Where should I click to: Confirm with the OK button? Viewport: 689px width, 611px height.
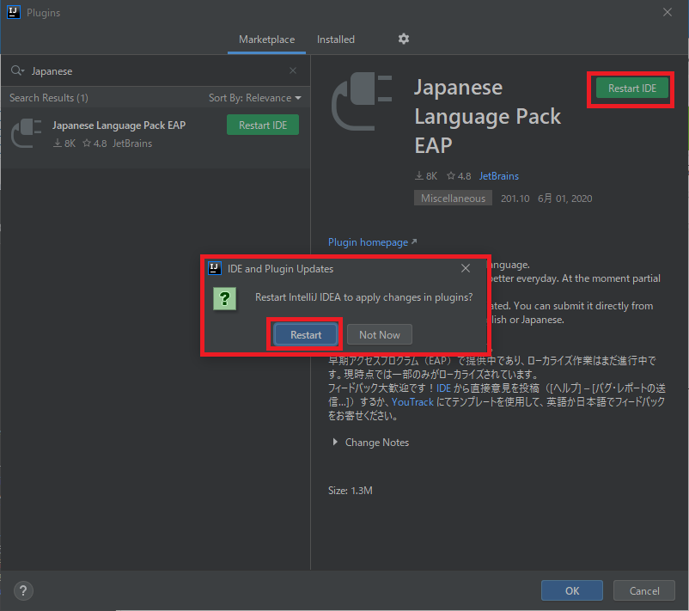coord(572,590)
